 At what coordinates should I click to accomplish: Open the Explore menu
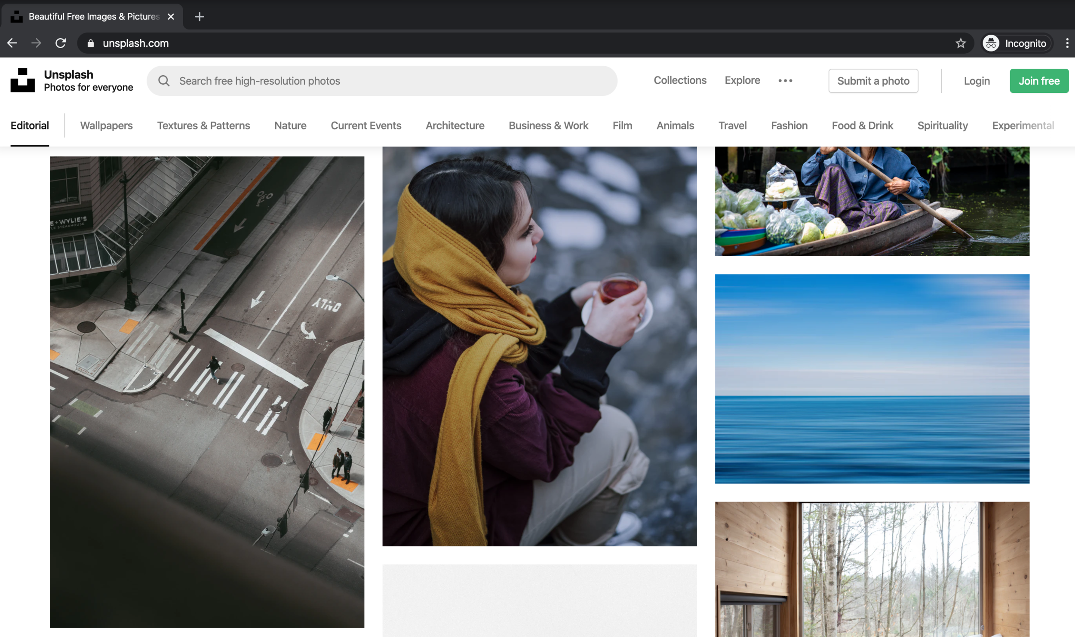point(742,80)
